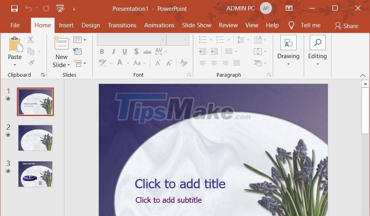Open the font name combo box

131,40
